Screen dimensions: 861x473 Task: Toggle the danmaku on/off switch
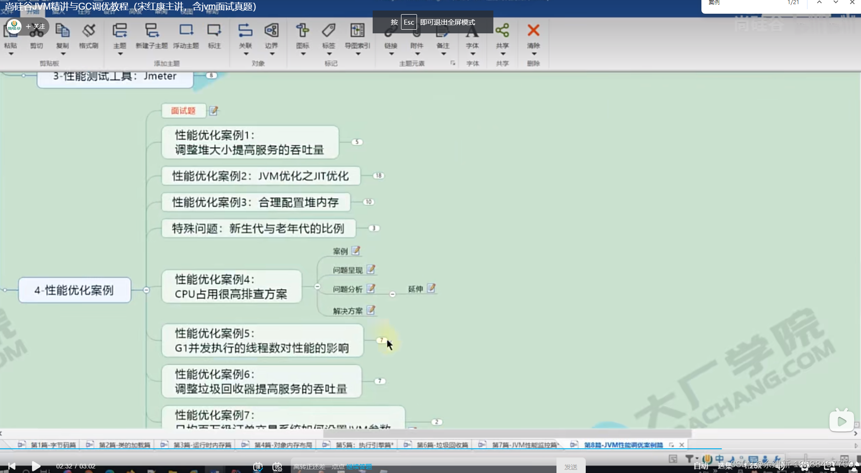click(258, 466)
